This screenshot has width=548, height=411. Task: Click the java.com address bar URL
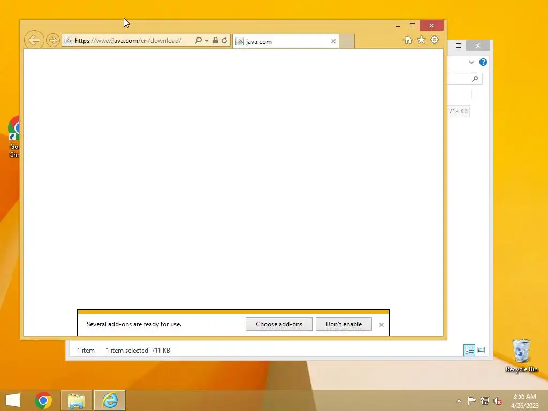click(128, 41)
